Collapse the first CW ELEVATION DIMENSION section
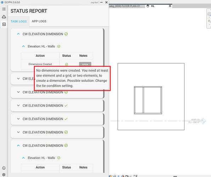The width and height of the screenshot is (211, 177). [x=18, y=34]
